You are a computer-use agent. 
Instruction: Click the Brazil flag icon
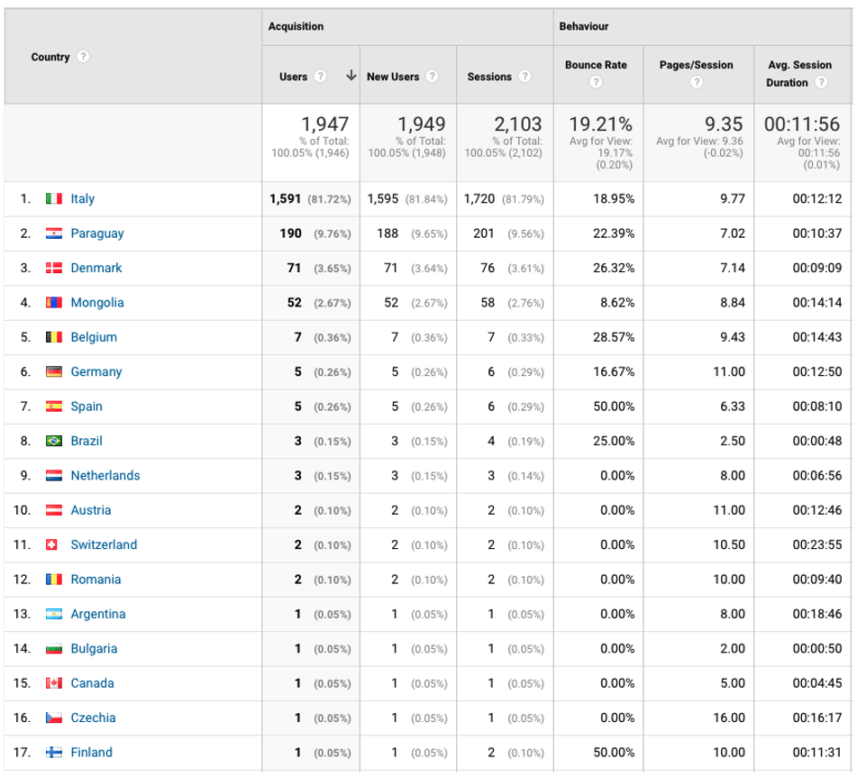click(x=54, y=441)
